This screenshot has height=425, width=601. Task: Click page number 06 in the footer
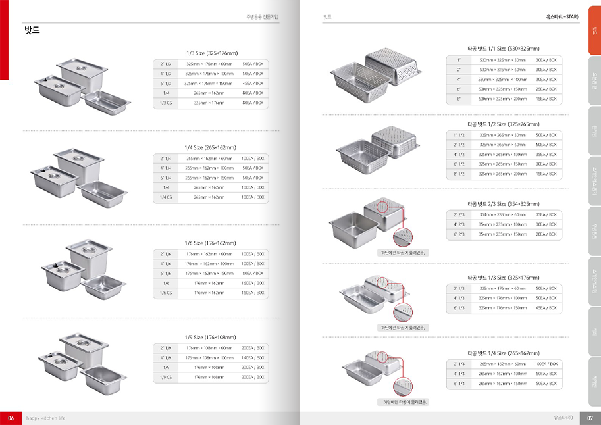(11, 418)
